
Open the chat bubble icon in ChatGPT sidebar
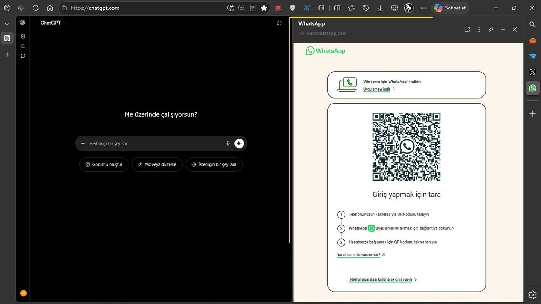coord(23,56)
